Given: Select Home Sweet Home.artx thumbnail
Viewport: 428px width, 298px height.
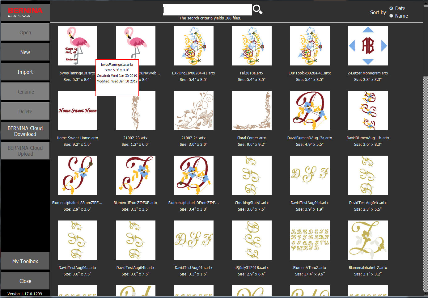Looking at the screenshot, I should click(x=78, y=111).
